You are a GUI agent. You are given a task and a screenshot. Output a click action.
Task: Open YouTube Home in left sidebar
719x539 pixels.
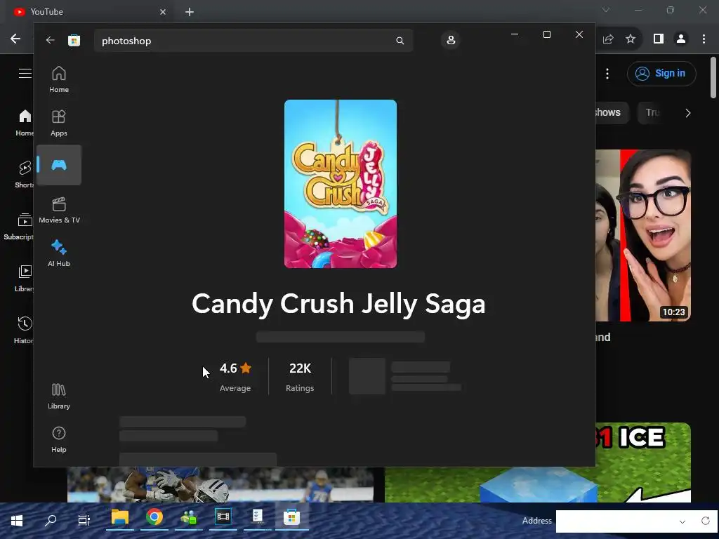coord(25,123)
